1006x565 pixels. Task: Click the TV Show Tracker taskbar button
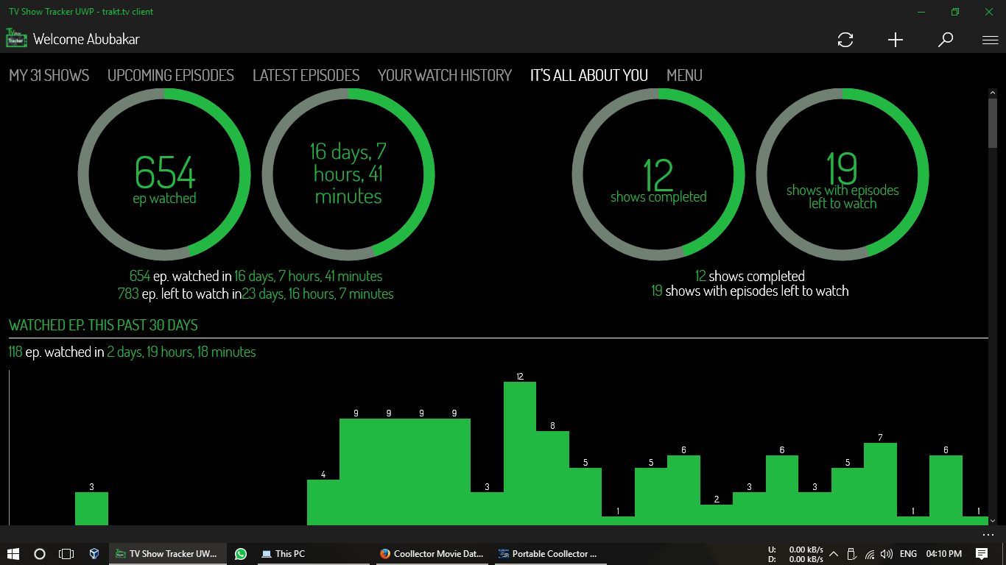point(168,554)
